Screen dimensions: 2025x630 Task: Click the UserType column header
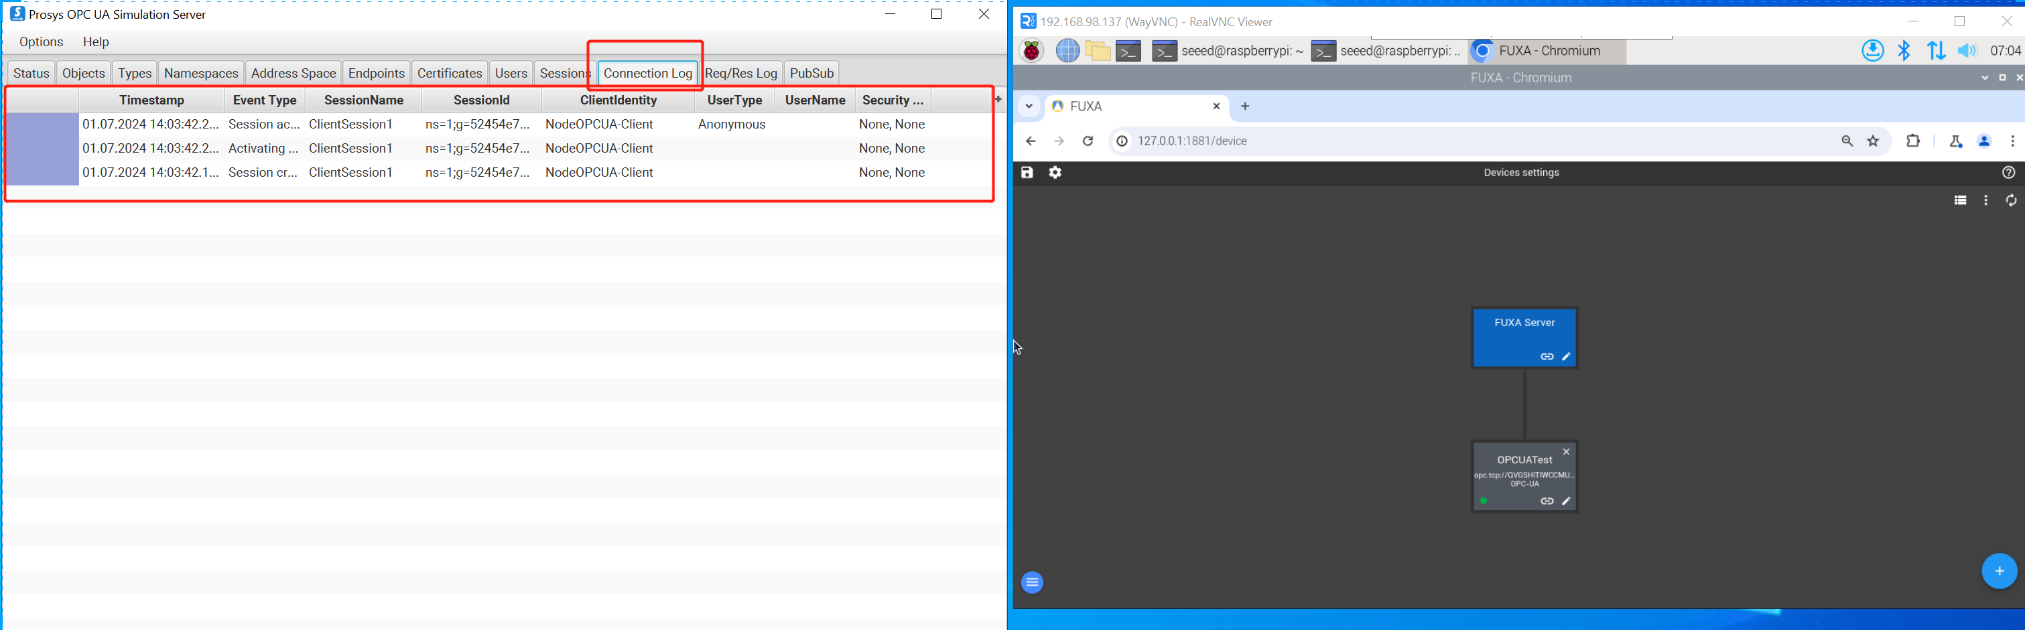[x=735, y=100]
